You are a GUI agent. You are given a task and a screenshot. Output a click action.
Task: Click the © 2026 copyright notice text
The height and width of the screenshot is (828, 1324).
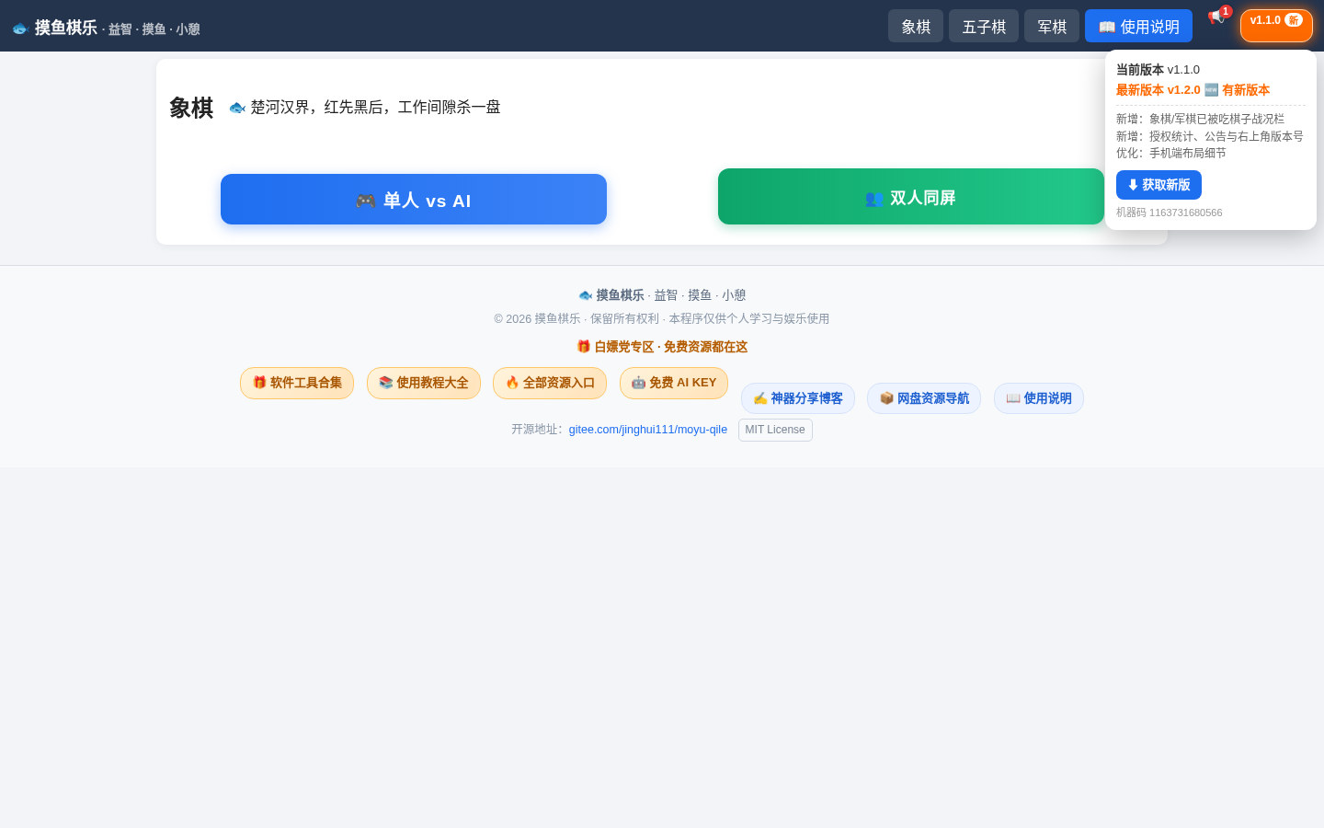coord(662,318)
